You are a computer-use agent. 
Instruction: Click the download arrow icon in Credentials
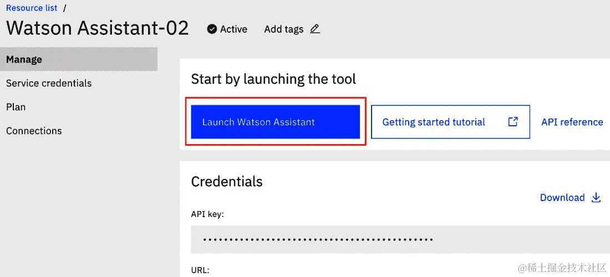click(596, 198)
